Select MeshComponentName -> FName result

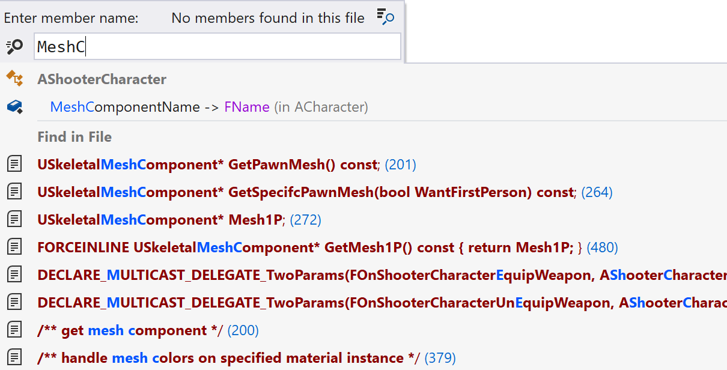(x=209, y=108)
